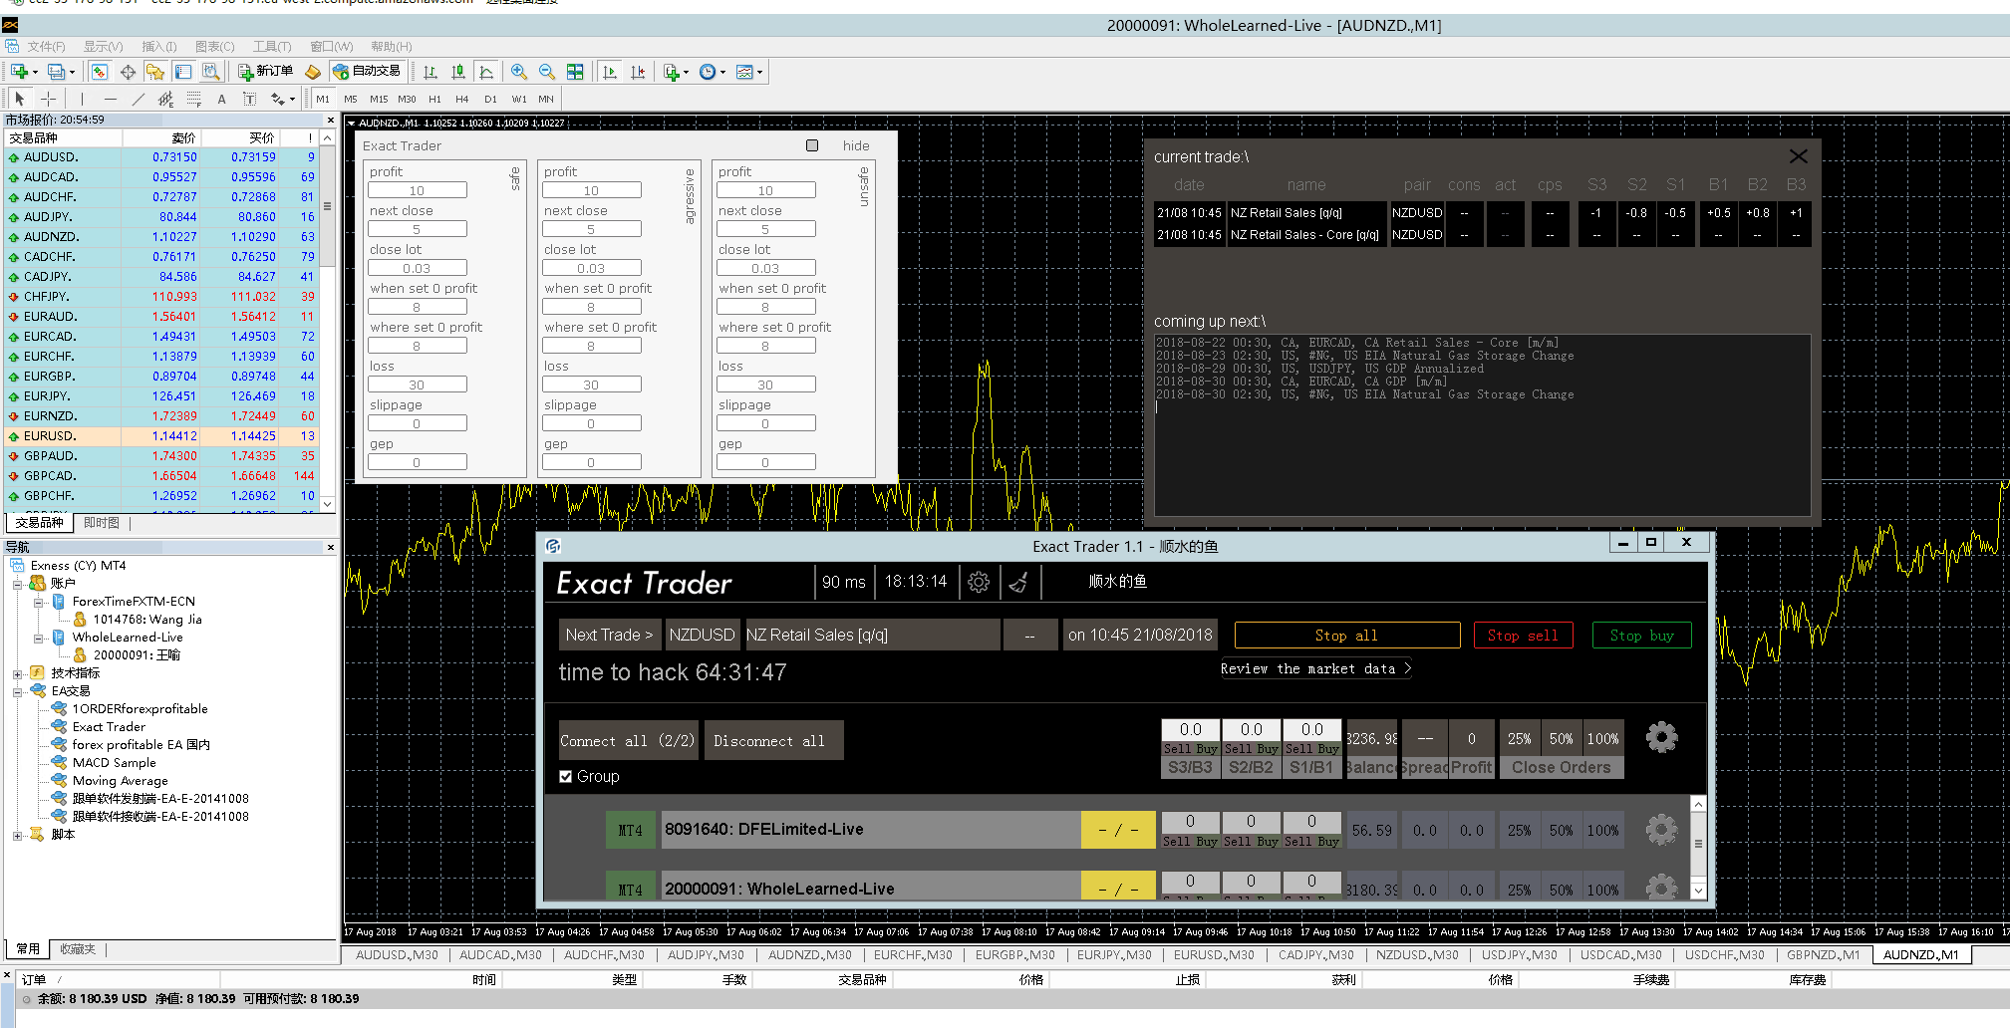Collapse the EA交易 tree node

pyautogui.click(x=18, y=691)
